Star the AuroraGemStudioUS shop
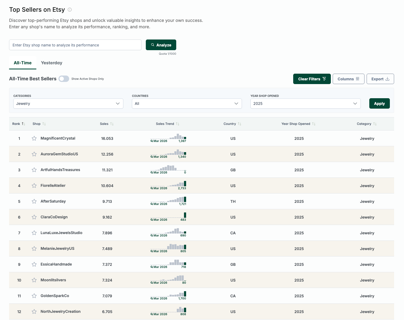The image size is (404, 320). tap(34, 154)
